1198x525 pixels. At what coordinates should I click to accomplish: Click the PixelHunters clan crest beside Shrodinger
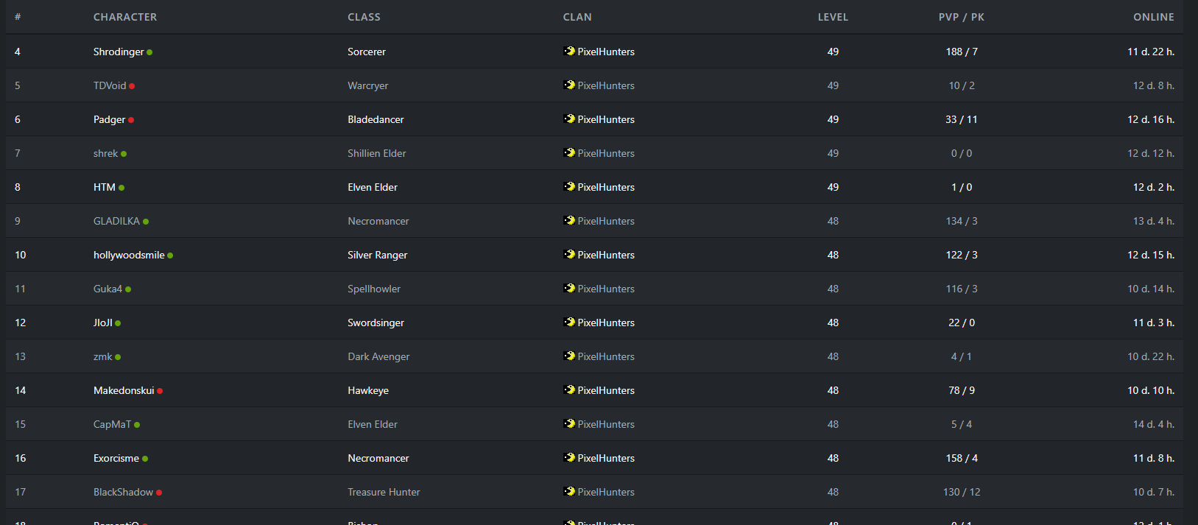(569, 51)
